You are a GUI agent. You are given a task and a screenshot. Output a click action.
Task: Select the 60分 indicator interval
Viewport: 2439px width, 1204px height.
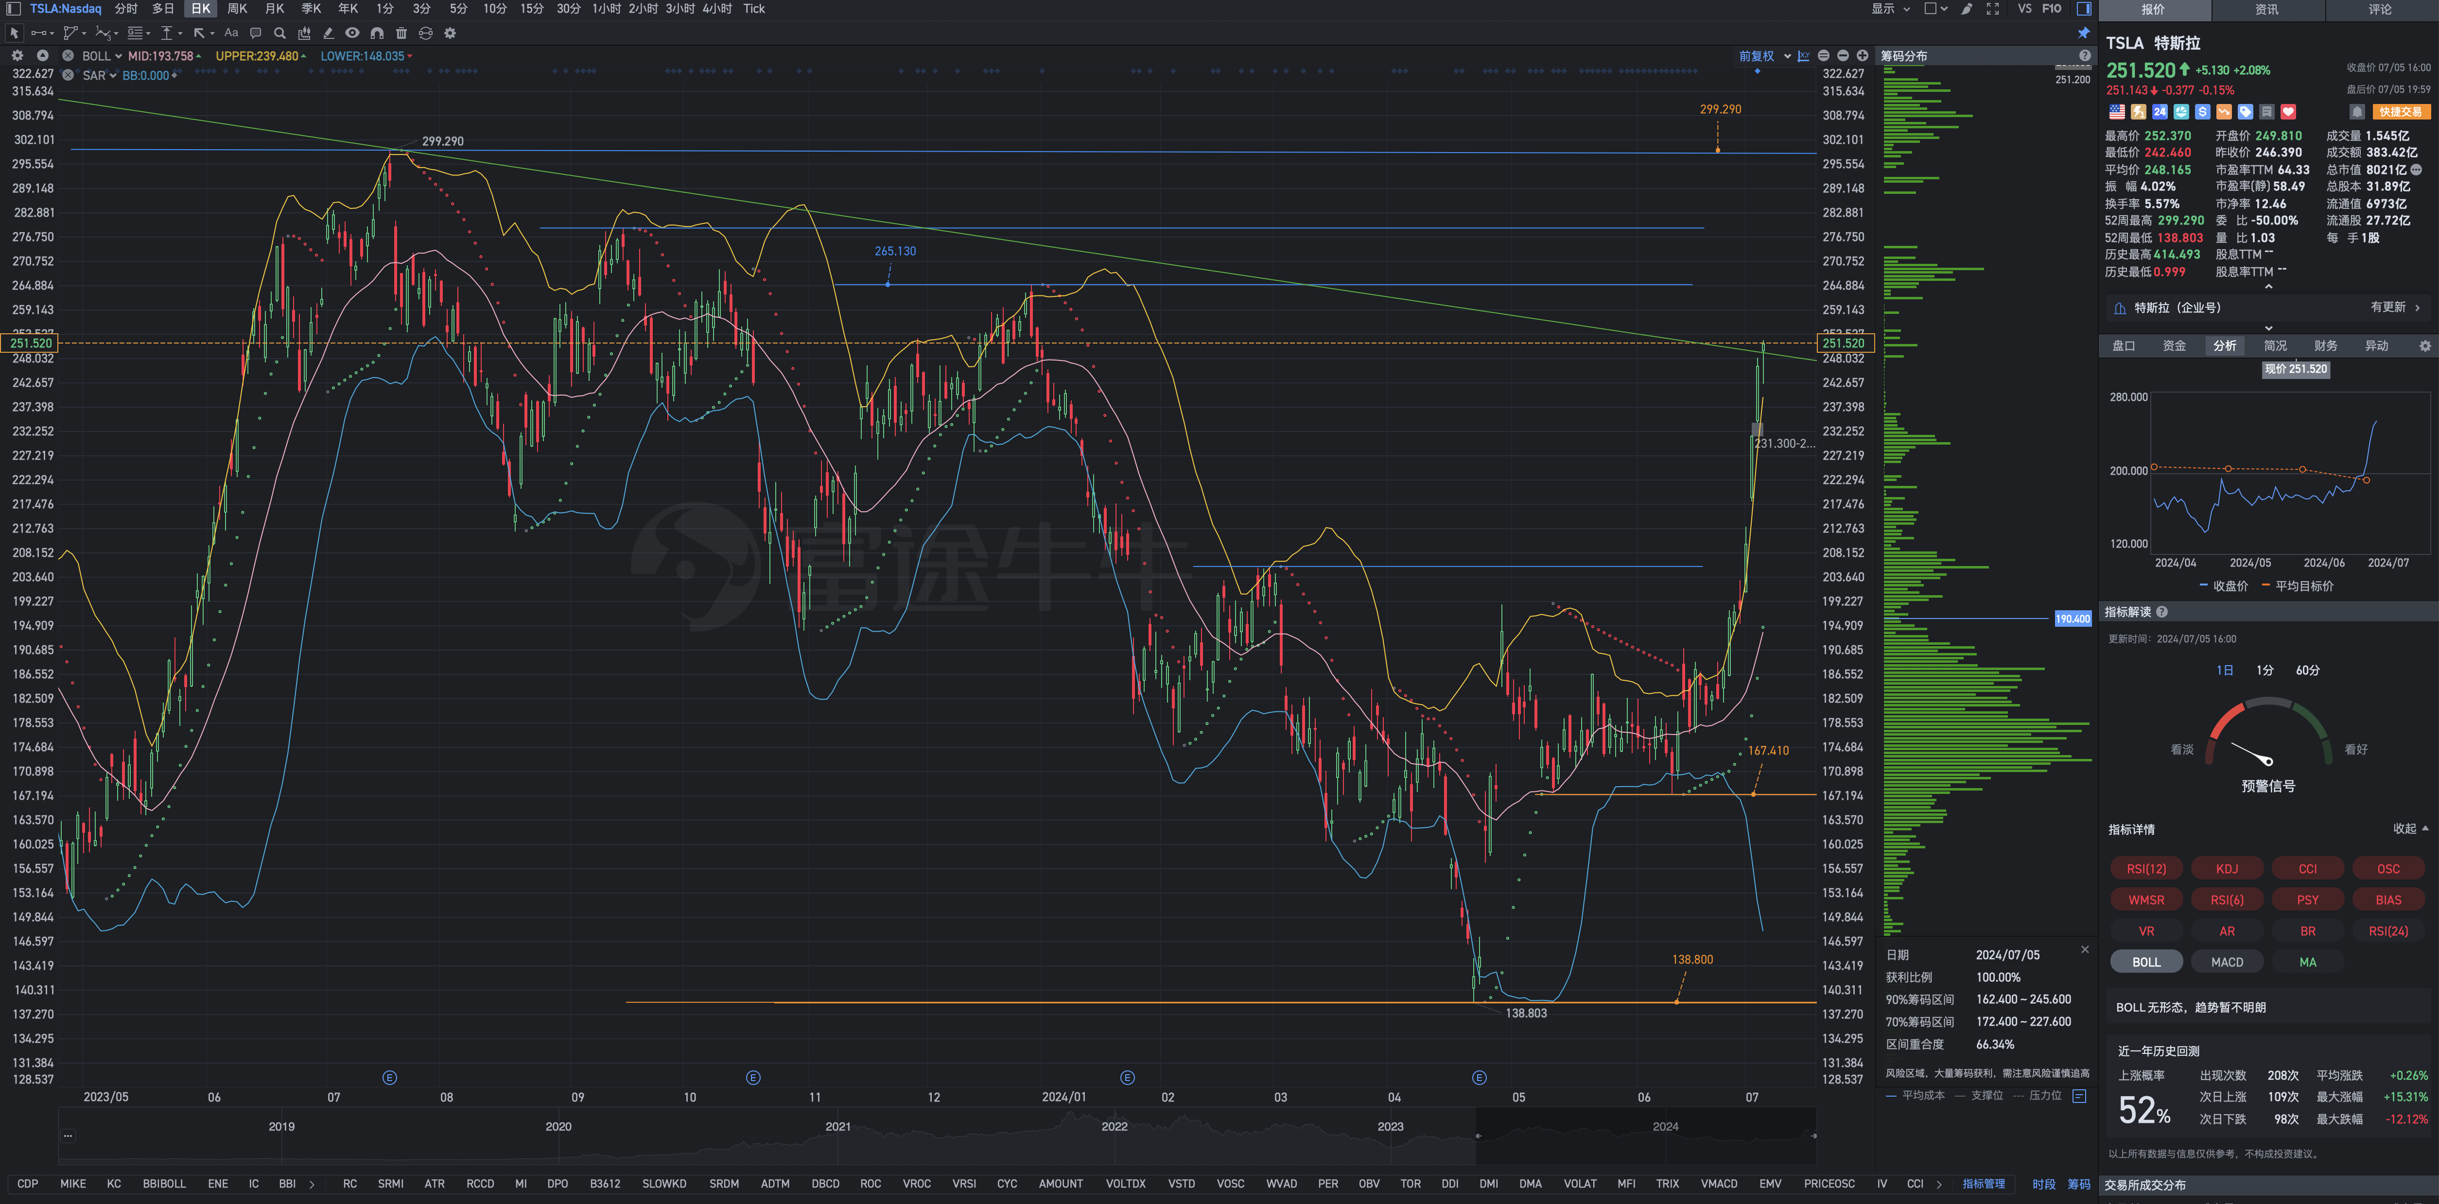click(x=2307, y=670)
